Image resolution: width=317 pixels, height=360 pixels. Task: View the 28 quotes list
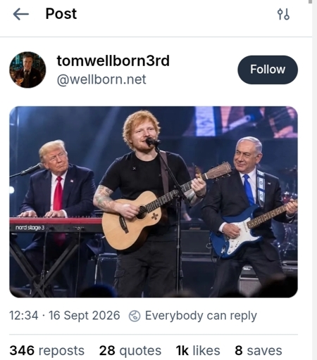pyautogui.click(x=130, y=350)
